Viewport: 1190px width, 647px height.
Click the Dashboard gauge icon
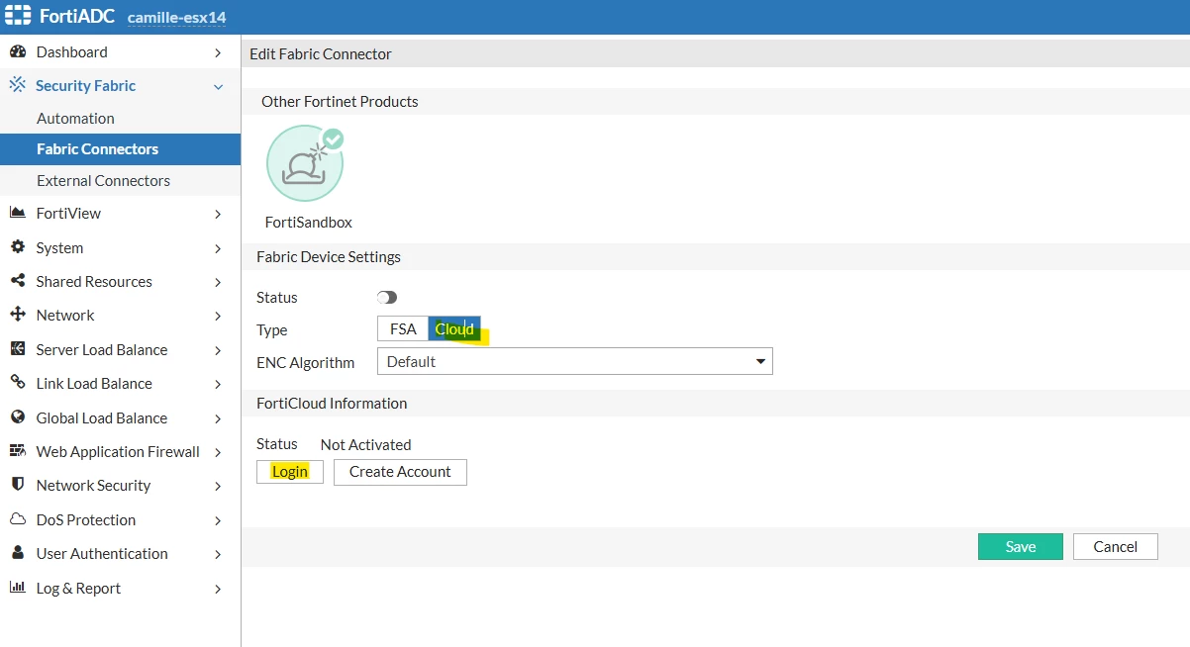point(18,51)
